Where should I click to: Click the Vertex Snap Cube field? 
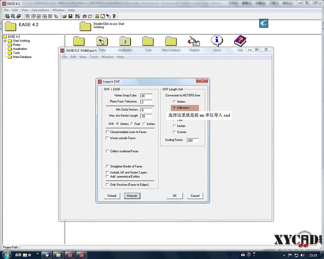[146, 96]
